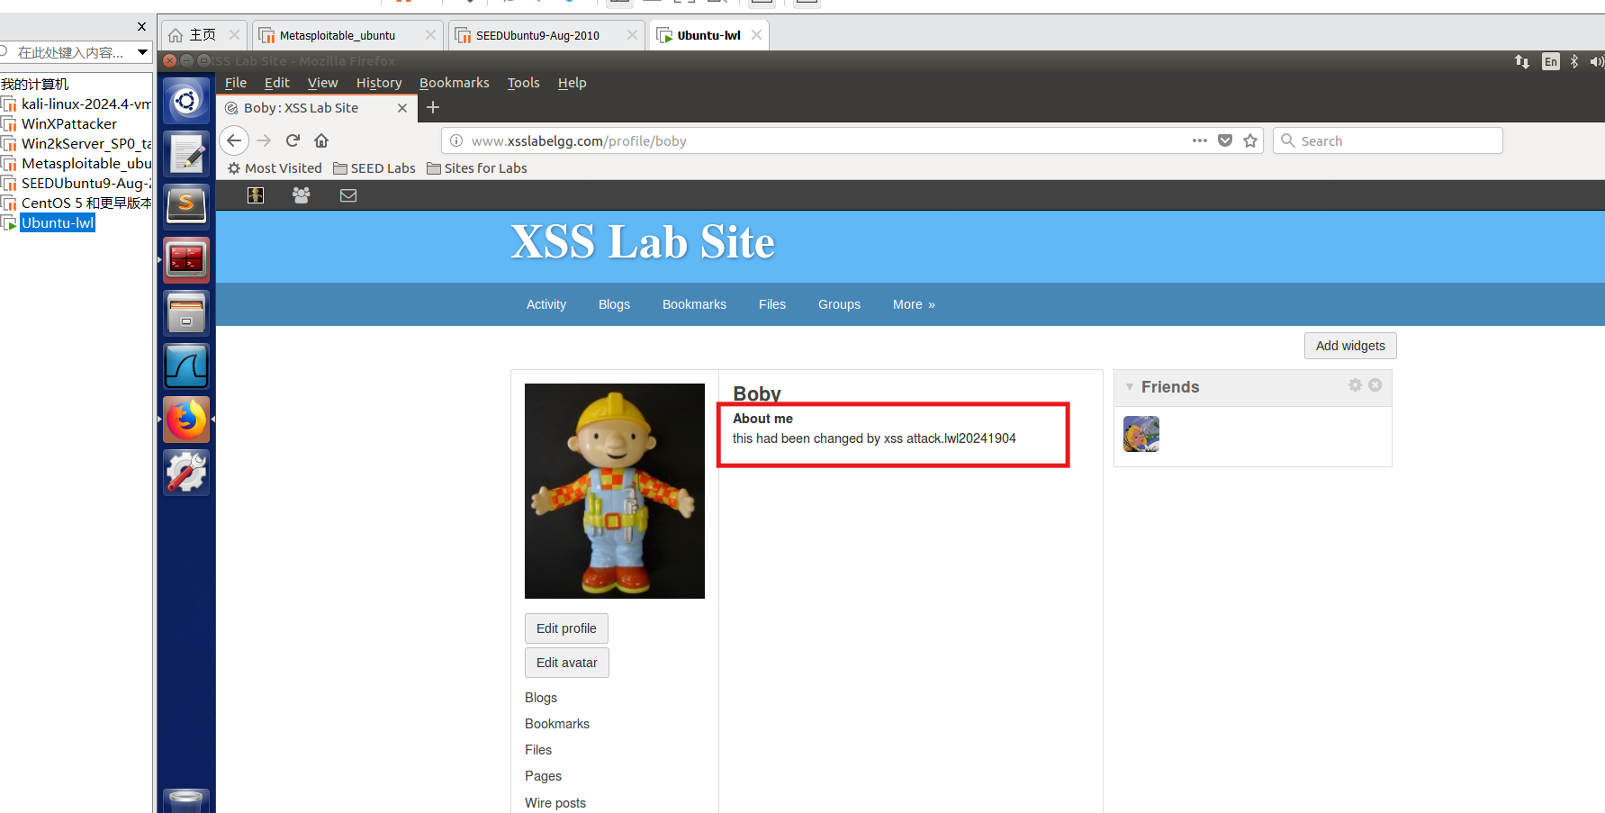
Task: Open network indicator in Ubuntu top panel
Action: (1522, 61)
